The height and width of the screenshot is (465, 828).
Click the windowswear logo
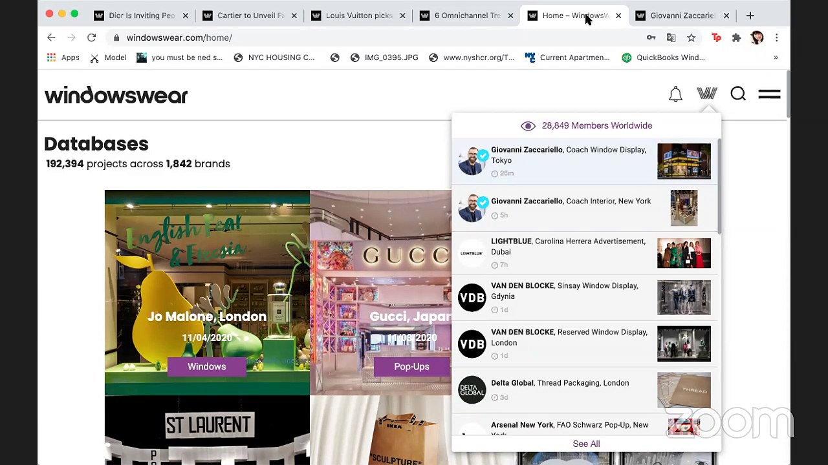click(116, 96)
